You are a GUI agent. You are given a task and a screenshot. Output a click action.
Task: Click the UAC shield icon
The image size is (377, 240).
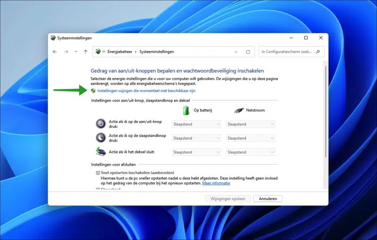coord(93,91)
